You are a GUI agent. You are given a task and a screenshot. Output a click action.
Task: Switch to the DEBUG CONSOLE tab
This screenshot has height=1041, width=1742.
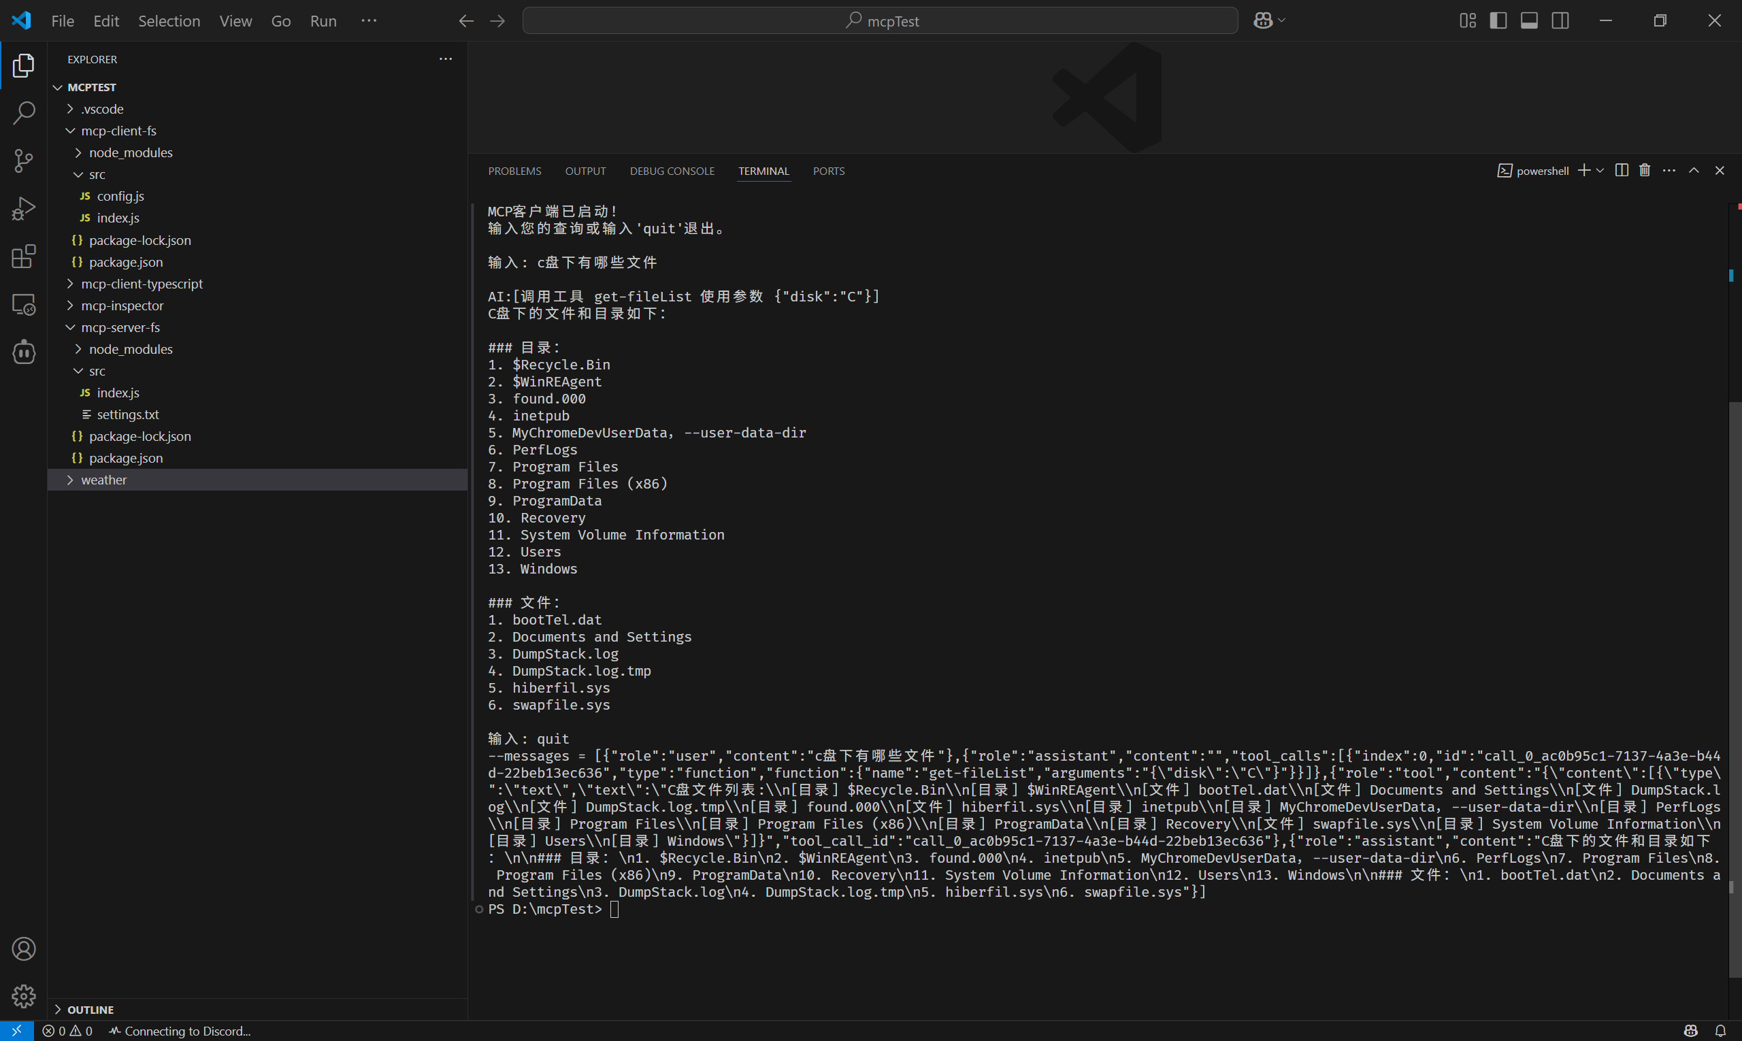pos(672,171)
